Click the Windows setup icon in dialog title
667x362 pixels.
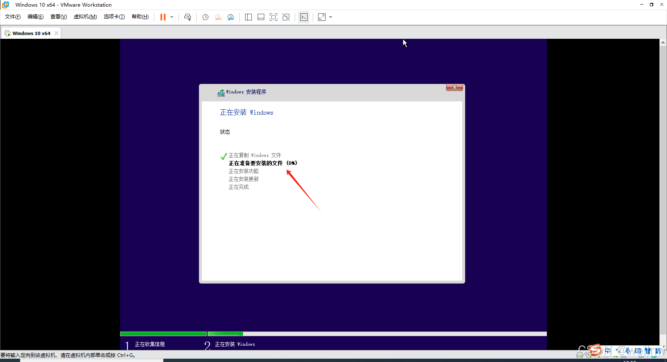[x=221, y=93]
